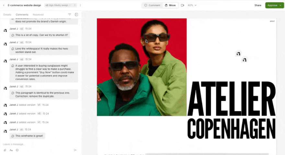Viewport: 285px width, 155px height.
Task: Click Janet J's avatar beside 'lot of copy' comment
Action: point(5,30)
